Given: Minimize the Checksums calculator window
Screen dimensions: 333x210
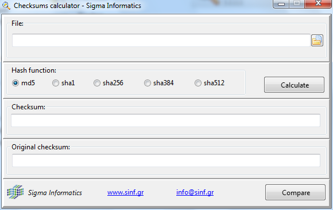Looking at the screenshot, I should [281, 4].
